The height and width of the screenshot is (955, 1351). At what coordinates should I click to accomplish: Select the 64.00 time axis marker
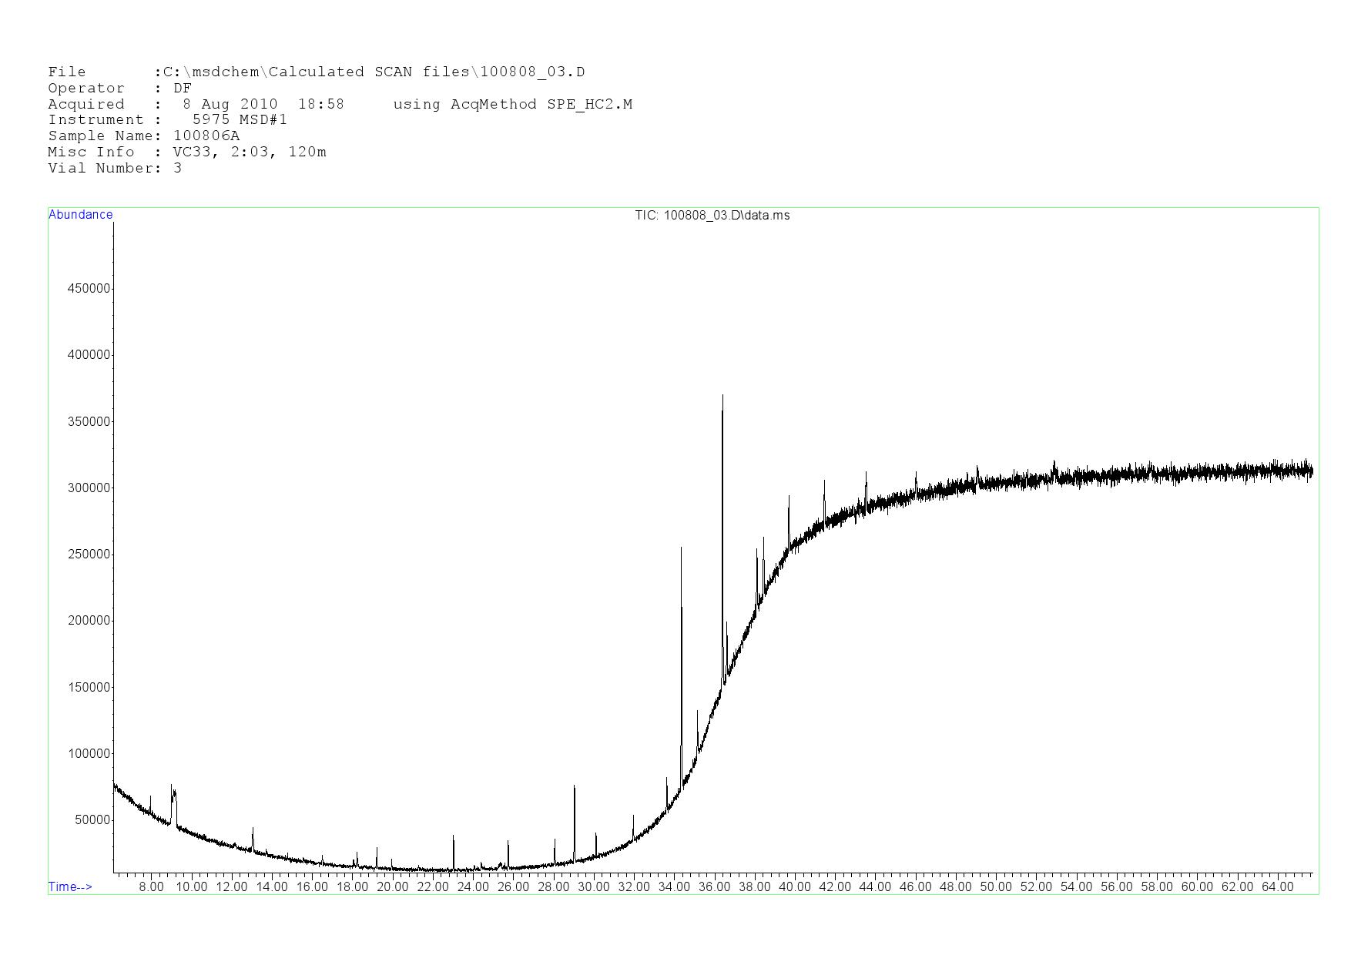tap(1277, 887)
